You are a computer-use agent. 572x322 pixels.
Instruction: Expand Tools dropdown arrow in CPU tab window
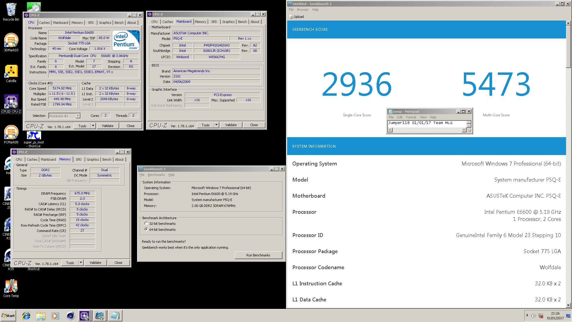point(93,126)
